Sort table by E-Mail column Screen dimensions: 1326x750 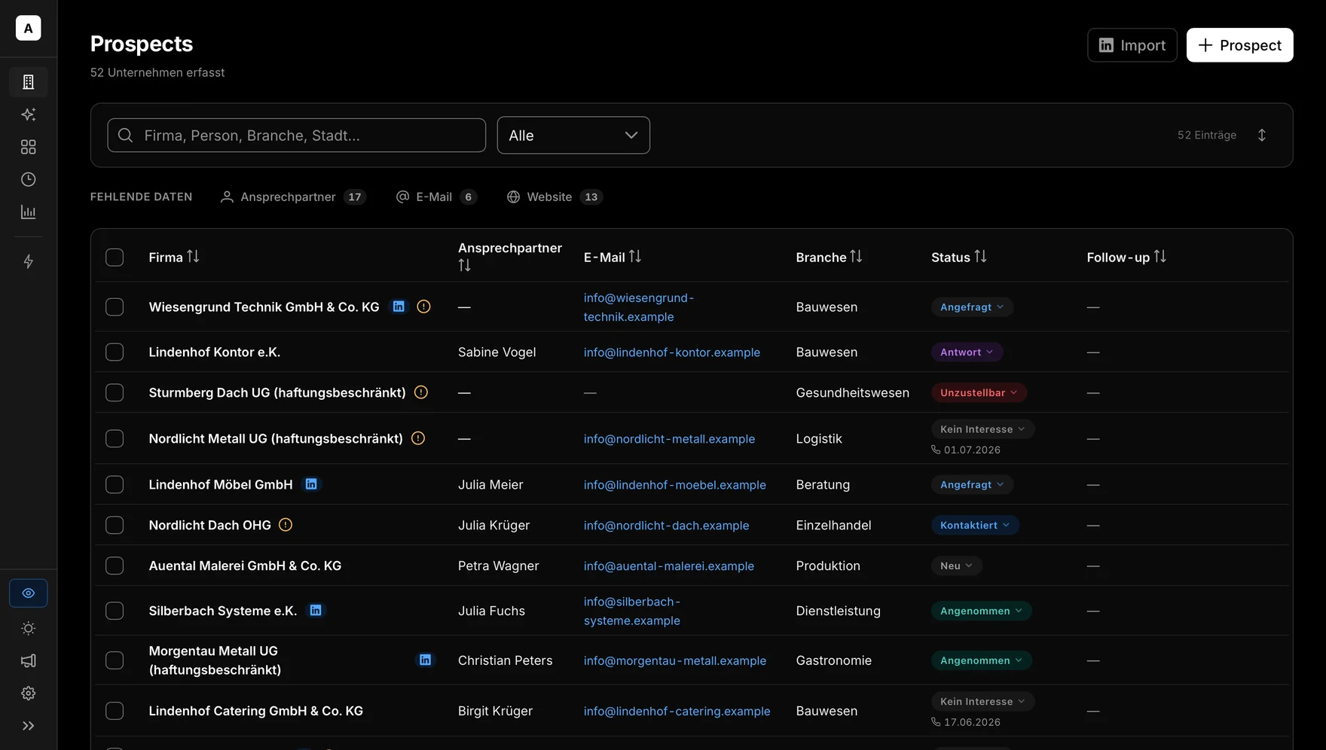click(x=613, y=257)
